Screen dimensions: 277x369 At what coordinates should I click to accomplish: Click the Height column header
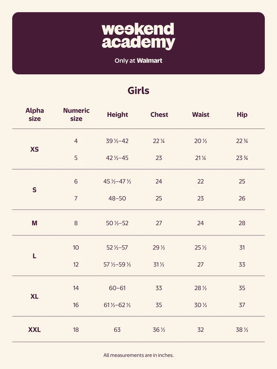pyautogui.click(x=117, y=115)
